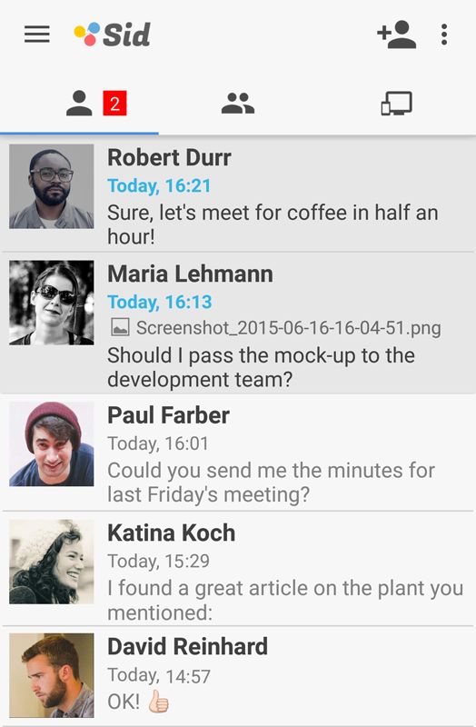
Task: Add a new contact with plus-person icon
Action: pos(396,35)
